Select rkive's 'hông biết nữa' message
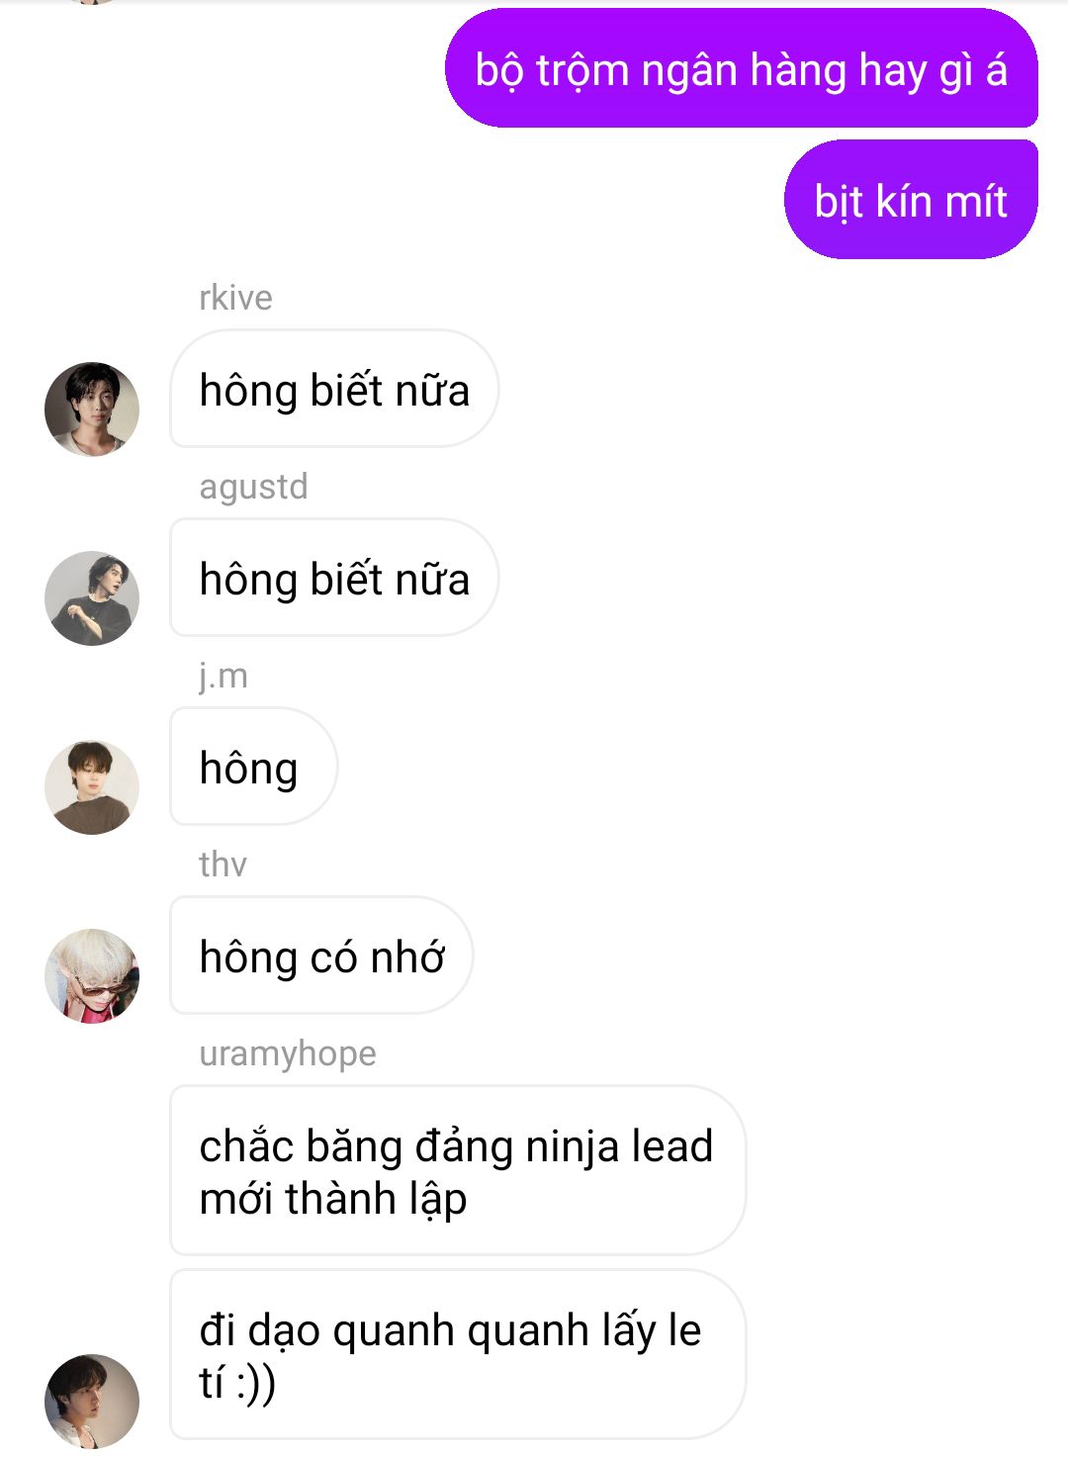Screen dimensions: 1068x1459 click(334, 389)
